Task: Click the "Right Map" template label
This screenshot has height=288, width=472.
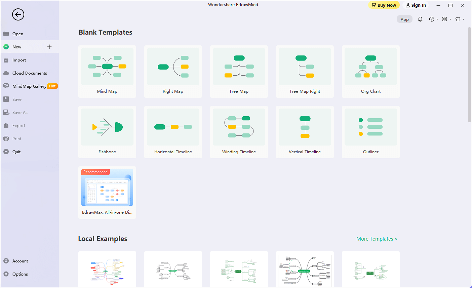Action: tap(173, 91)
